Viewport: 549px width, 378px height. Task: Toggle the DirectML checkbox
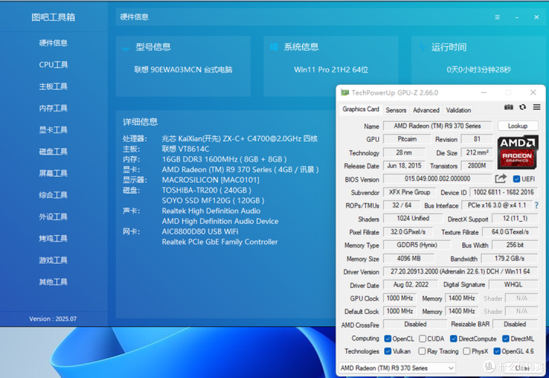click(x=506, y=339)
